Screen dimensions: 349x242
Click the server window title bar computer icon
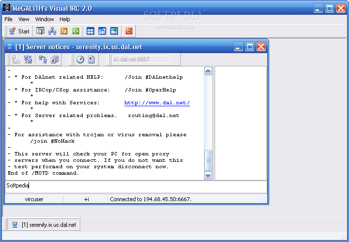click(x=9, y=47)
